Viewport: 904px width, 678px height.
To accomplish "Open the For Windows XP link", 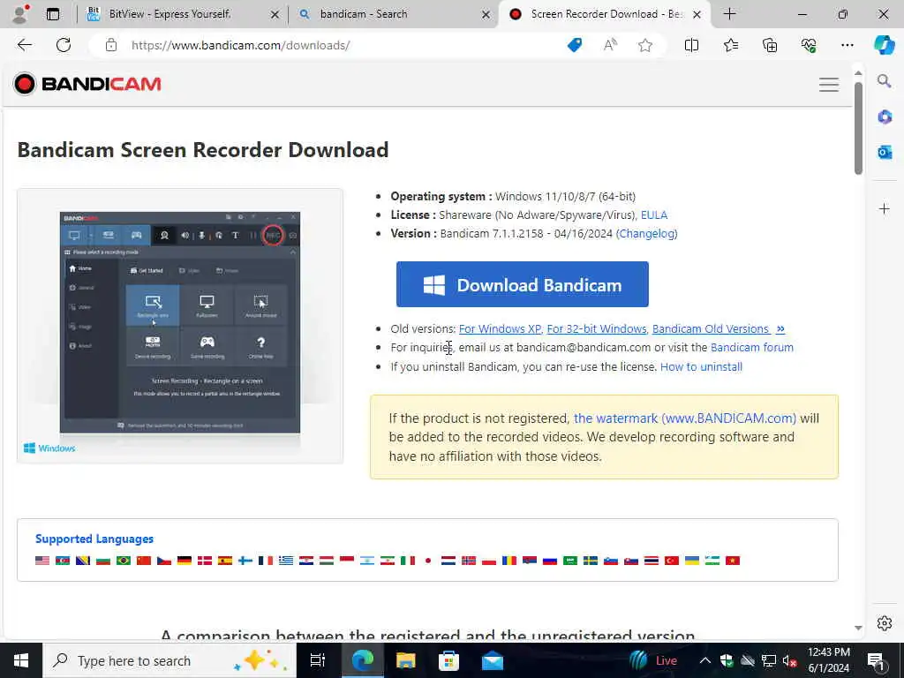I will pyautogui.click(x=500, y=328).
